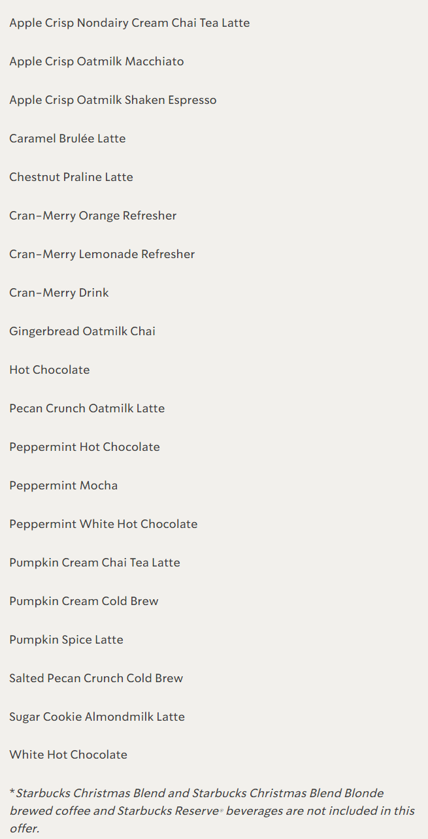Screen dimensions: 428x839
Task: Click Pecan Crunch Oatmilk Latte
Action: (x=87, y=408)
